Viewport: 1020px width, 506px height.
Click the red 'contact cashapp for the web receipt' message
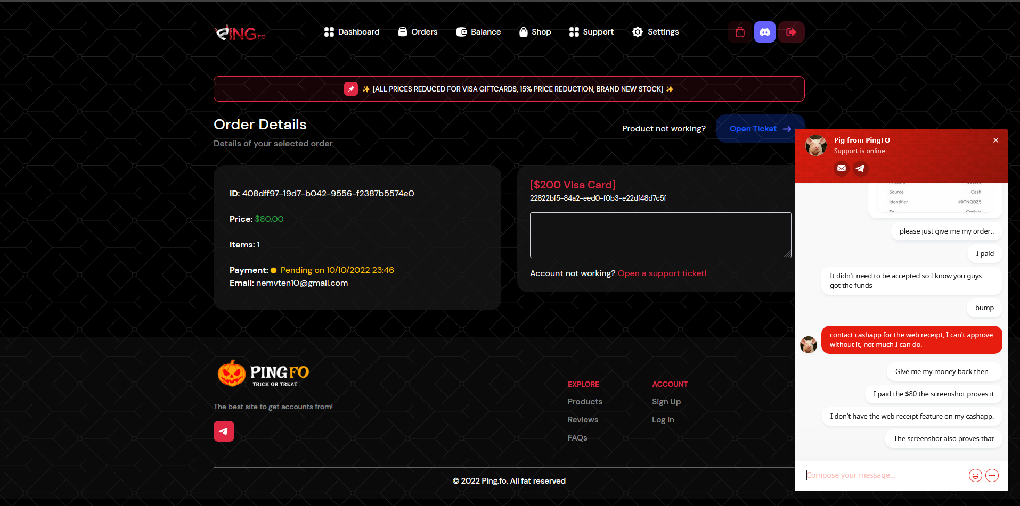point(911,340)
